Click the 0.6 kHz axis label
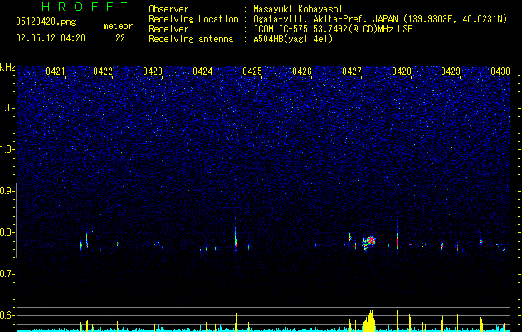This screenshot has height=332, width=522. point(7,315)
